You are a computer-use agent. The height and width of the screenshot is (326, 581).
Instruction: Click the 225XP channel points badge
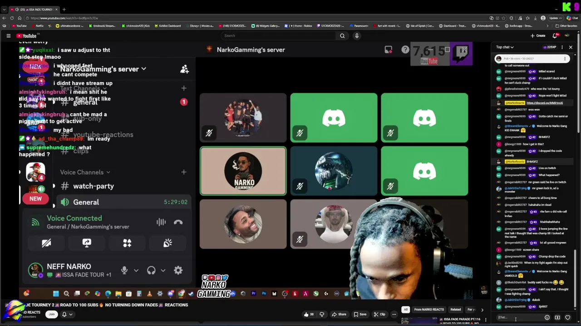[x=550, y=47]
